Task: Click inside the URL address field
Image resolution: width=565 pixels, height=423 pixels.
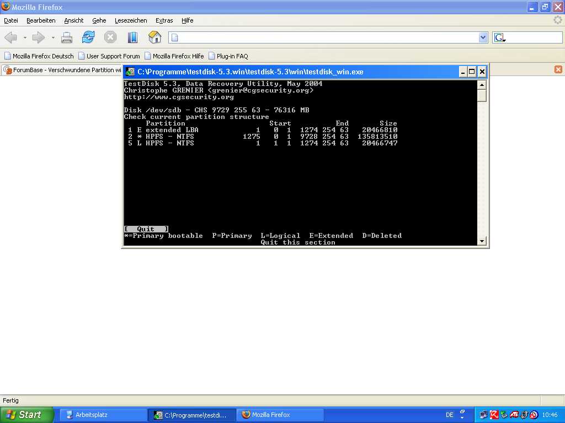Action: tap(324, 37)
